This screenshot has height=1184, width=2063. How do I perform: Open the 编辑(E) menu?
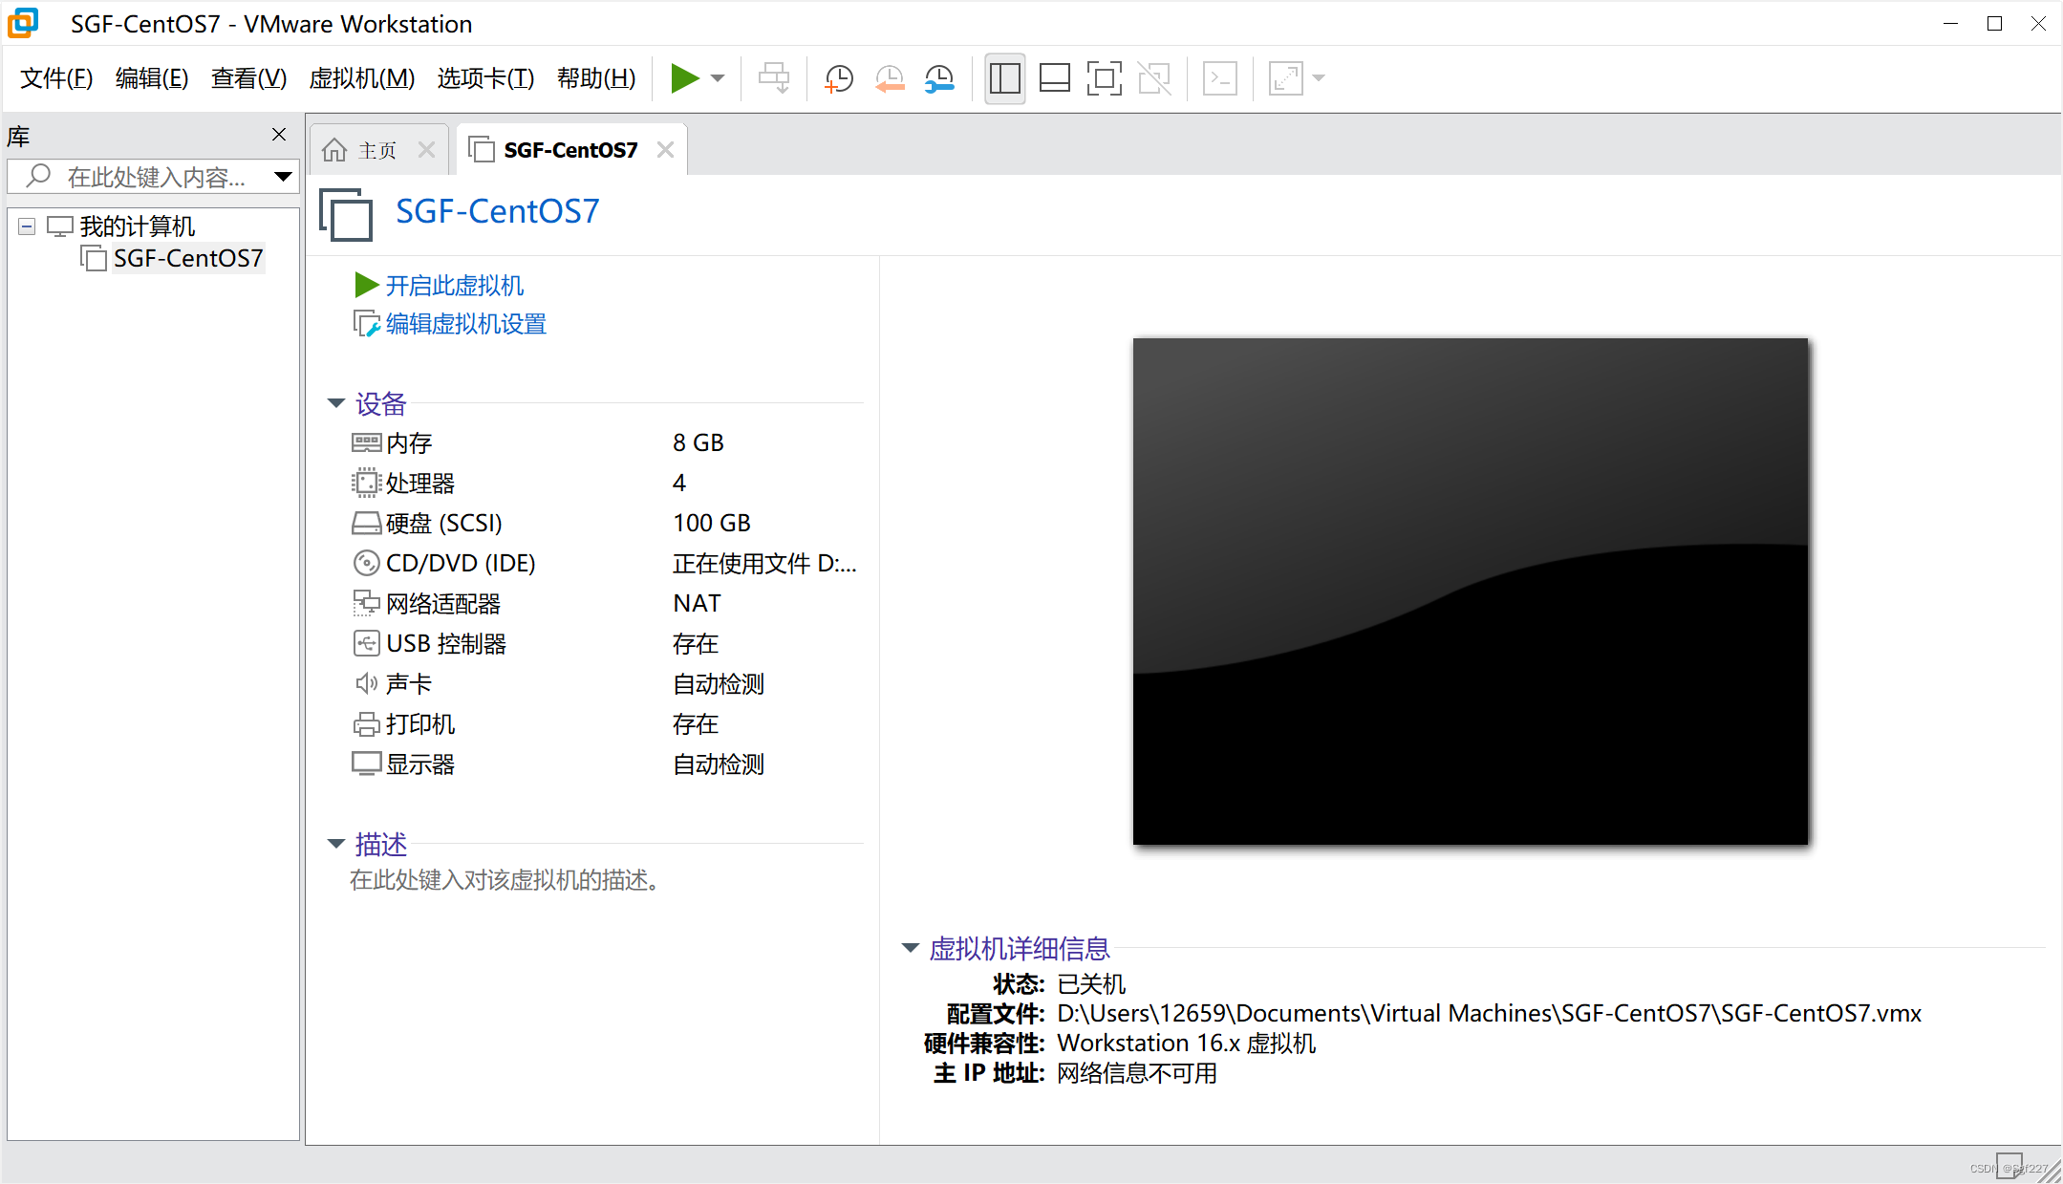click(x=152, y=78)
